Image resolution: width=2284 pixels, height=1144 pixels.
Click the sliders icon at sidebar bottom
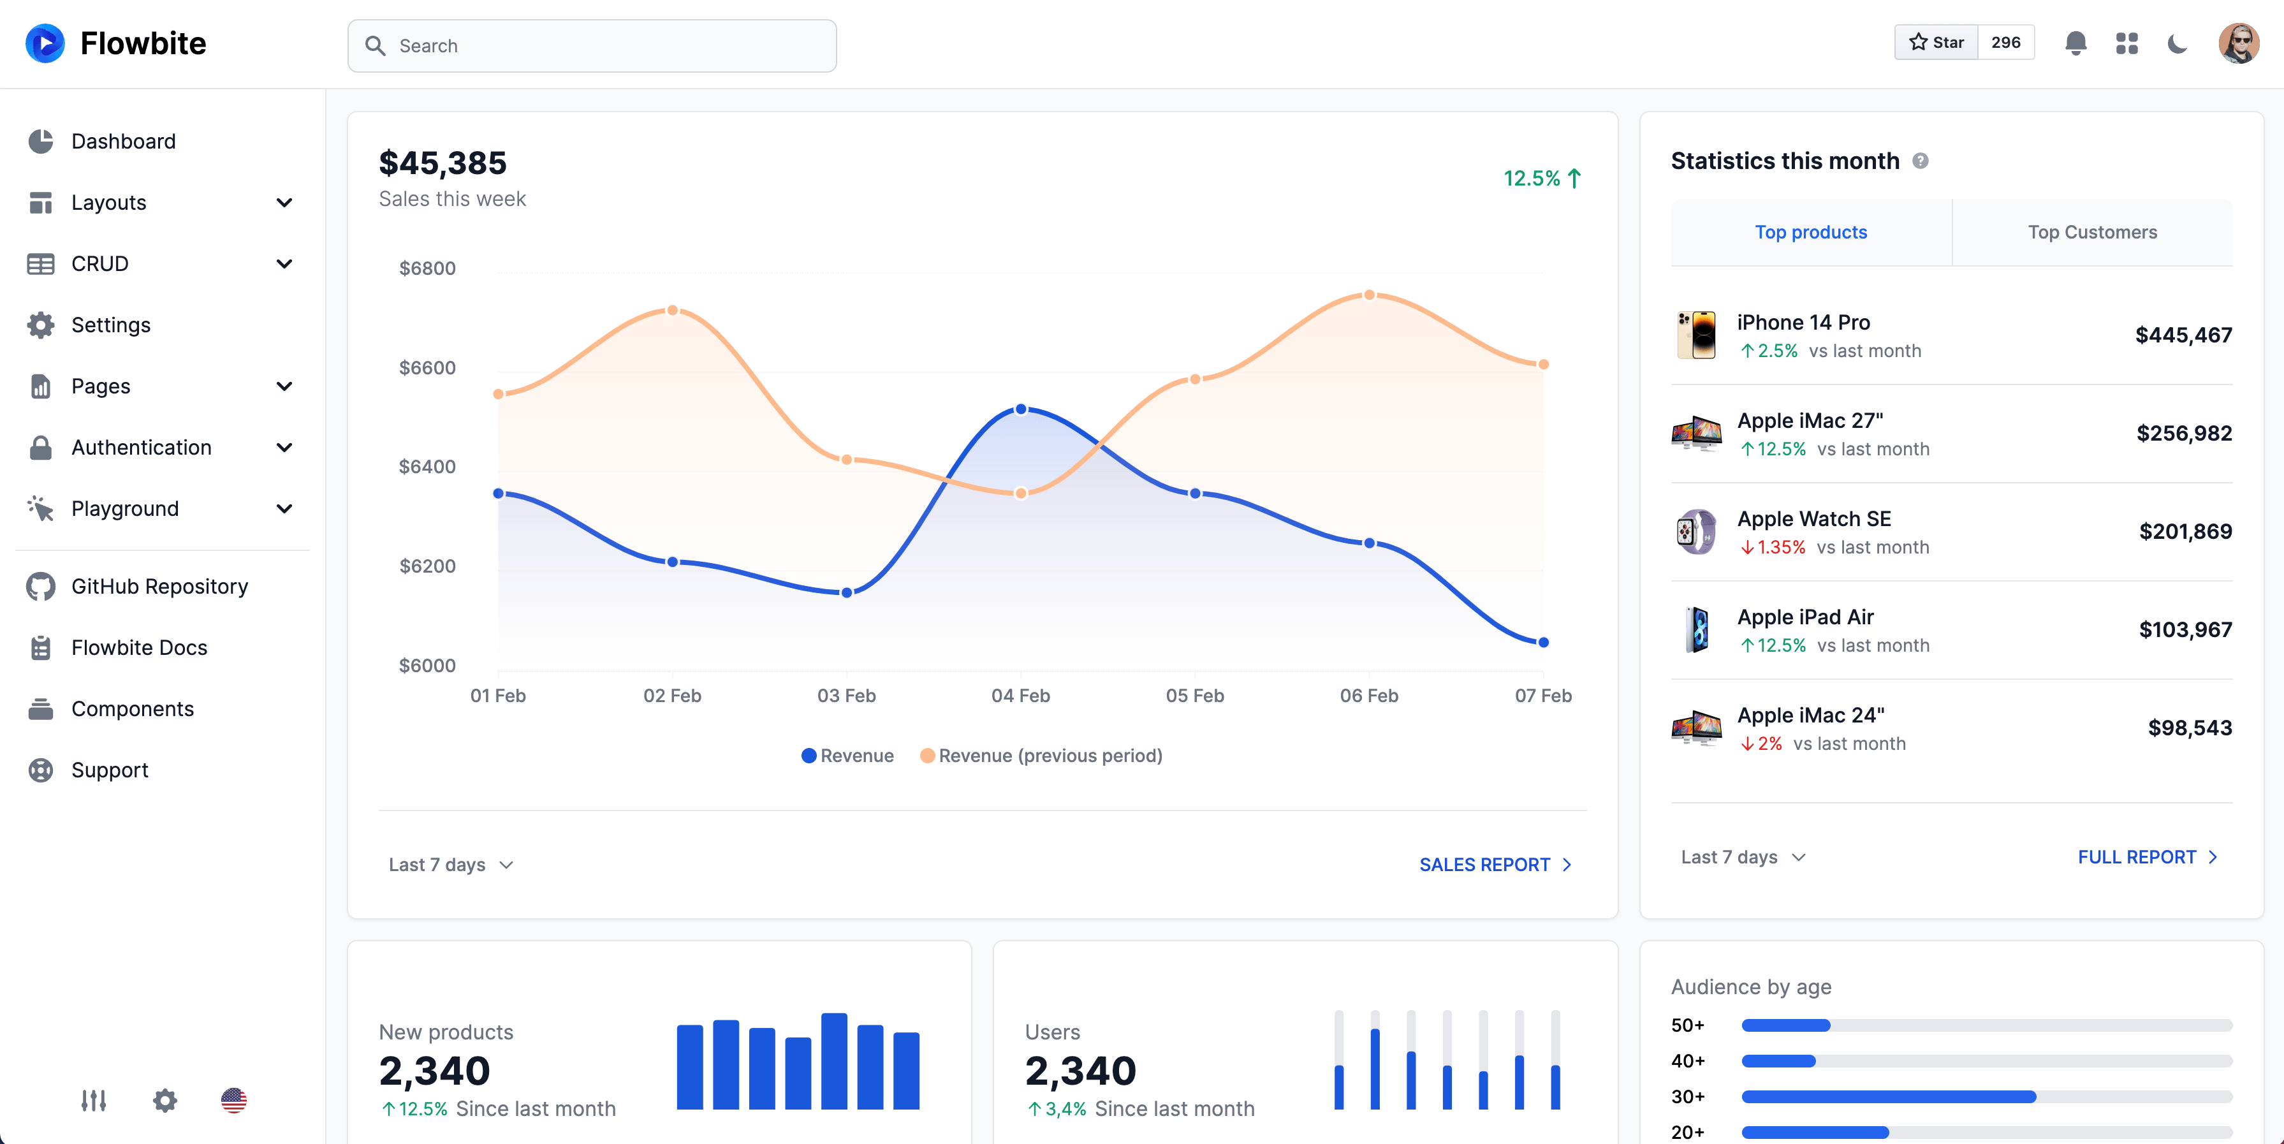(93, 1101)
